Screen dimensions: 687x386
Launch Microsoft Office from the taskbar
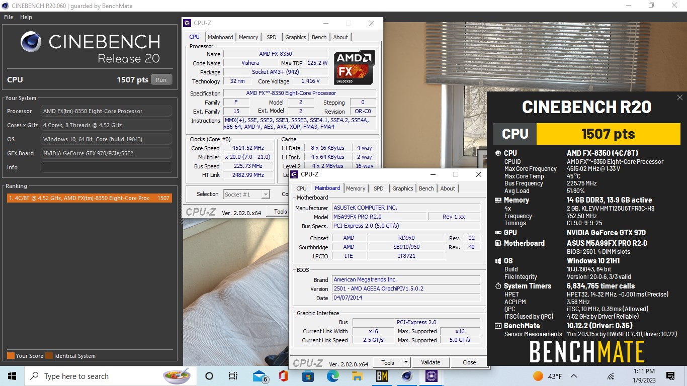click(283, 376)
